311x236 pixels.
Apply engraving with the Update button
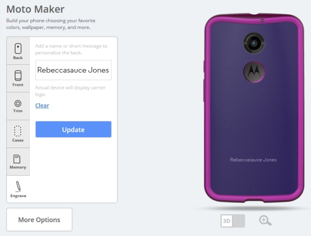pyautogui.click(x=73, y=129)
